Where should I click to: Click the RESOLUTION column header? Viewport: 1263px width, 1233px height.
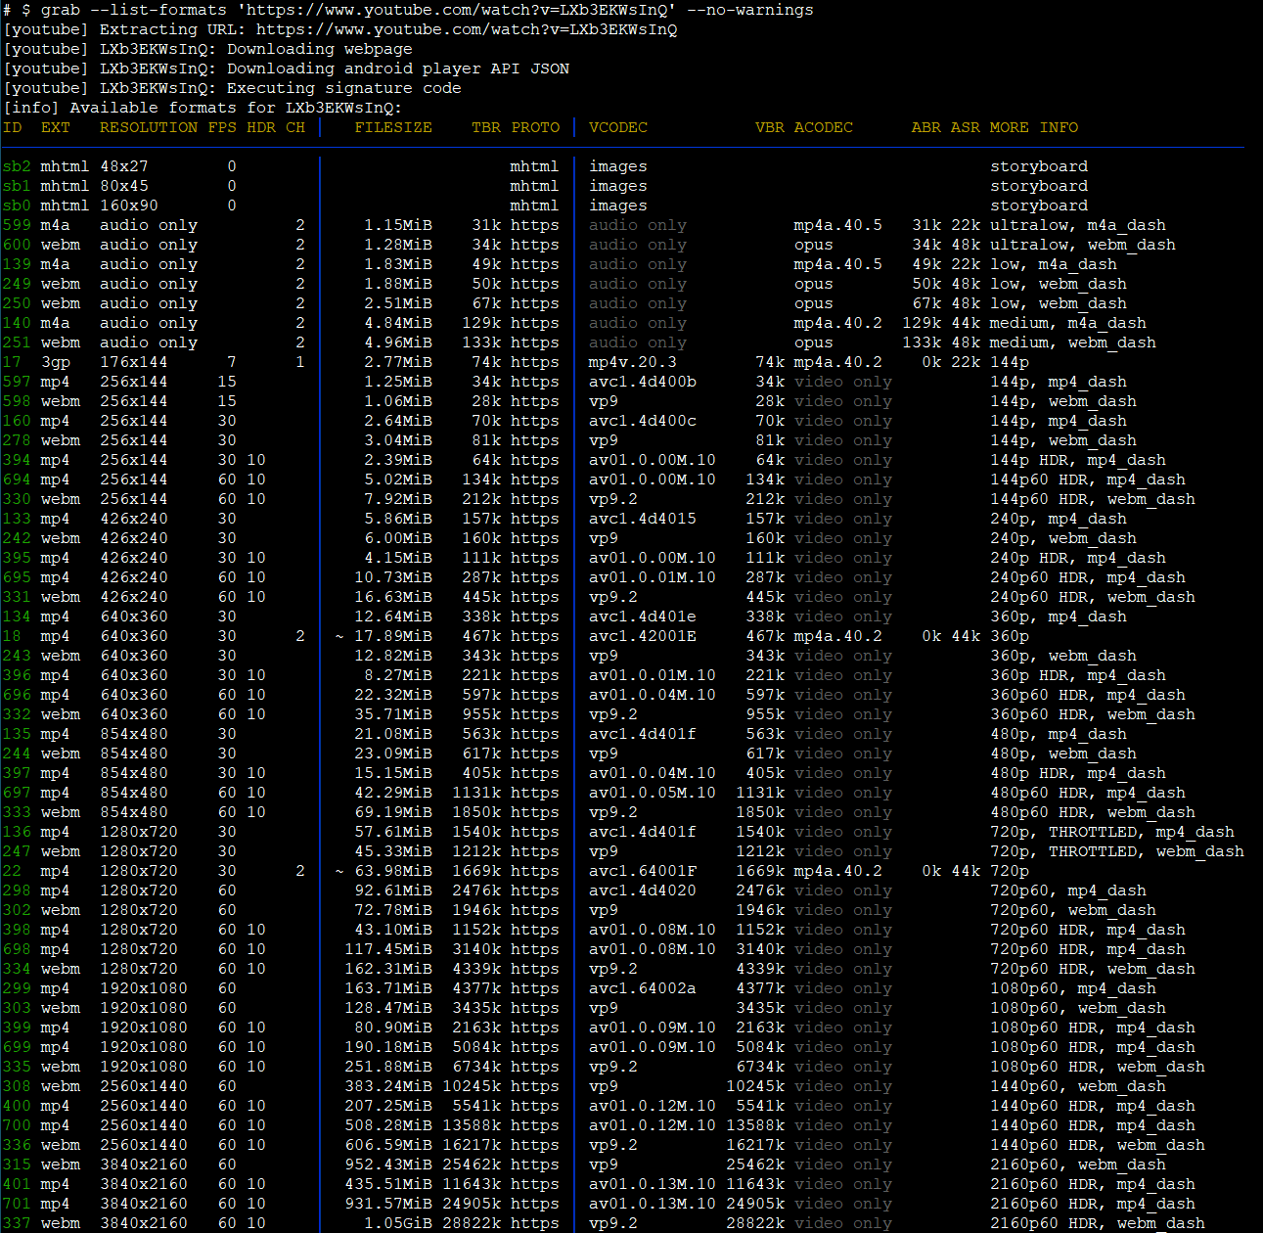coord(149,127)
